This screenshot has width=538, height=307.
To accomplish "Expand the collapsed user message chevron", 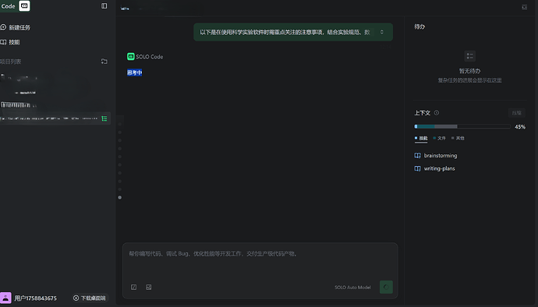I will point(381,32).
